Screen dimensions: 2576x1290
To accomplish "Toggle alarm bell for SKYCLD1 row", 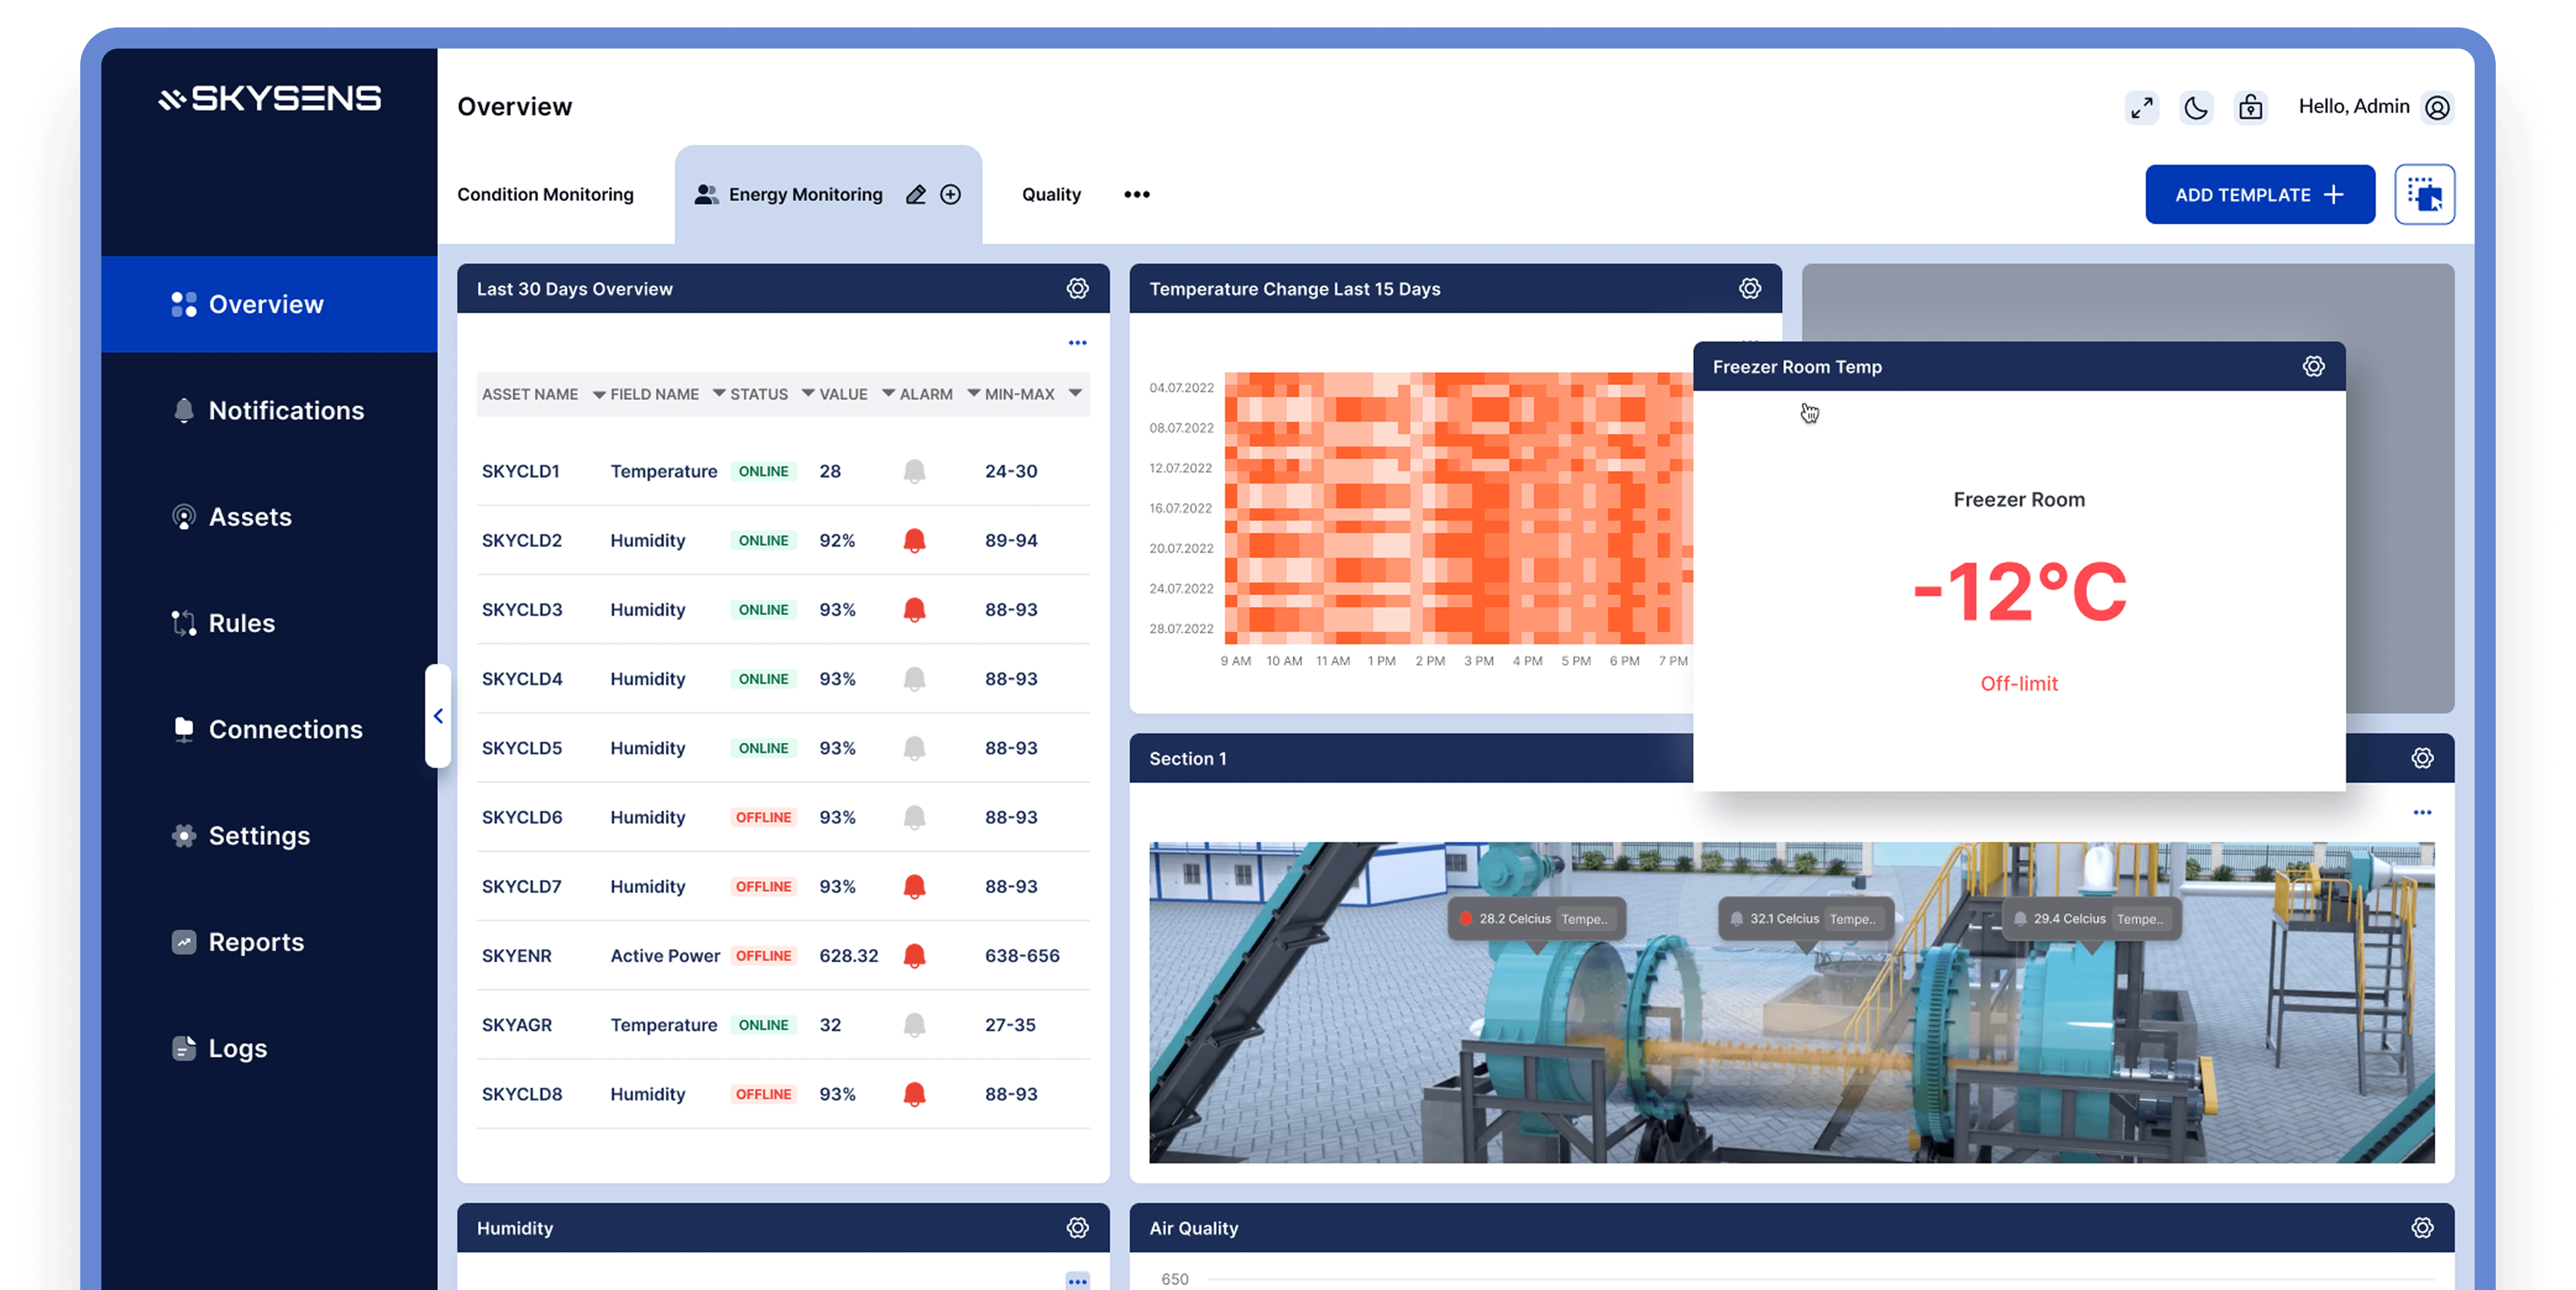I will click(914, 472).
